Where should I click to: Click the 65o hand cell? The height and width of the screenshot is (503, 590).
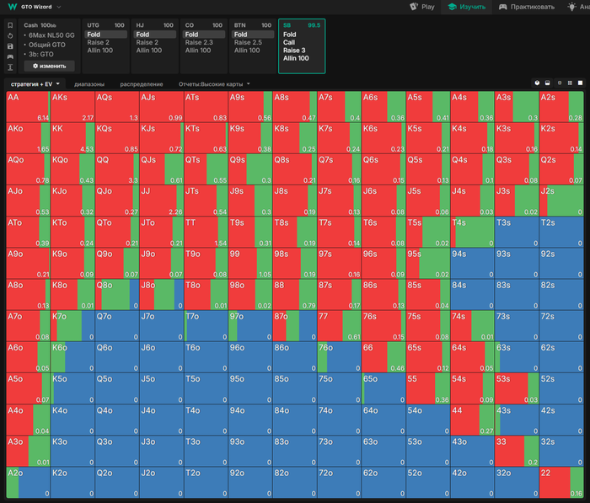point(383,388)
